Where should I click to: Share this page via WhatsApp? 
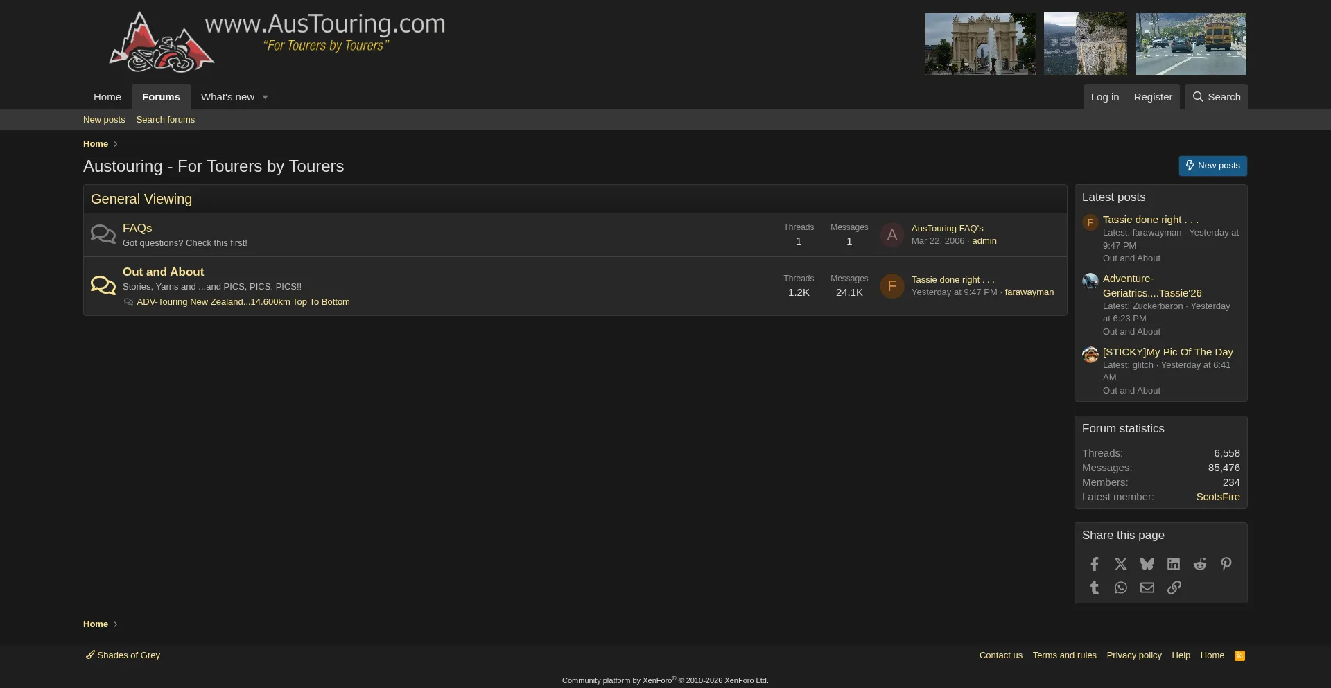[x=1120, y=588]
